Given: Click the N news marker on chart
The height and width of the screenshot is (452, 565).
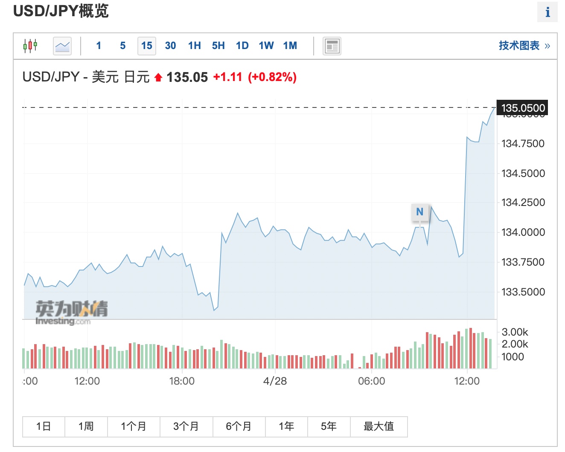Looking at the screenshot, I should pos(420,212).
